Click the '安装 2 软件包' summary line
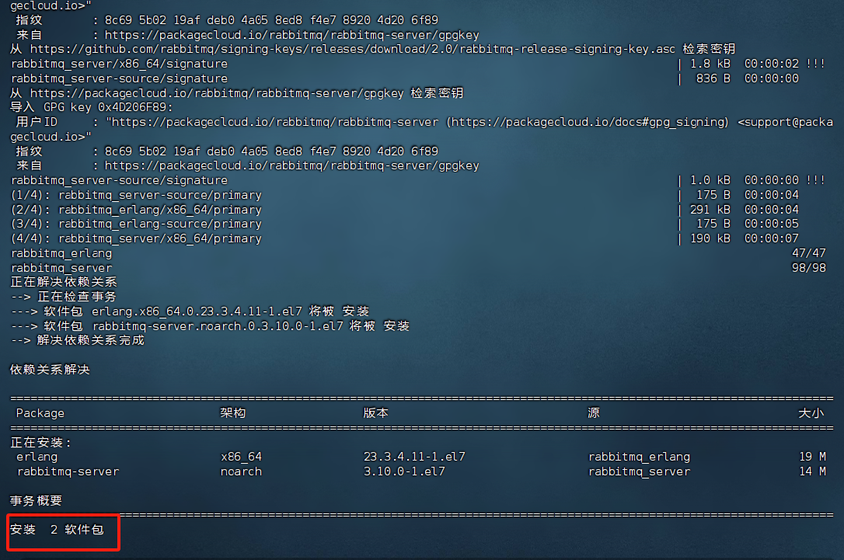This screenshot has width=844, height=560. click(x=57, y=530)
